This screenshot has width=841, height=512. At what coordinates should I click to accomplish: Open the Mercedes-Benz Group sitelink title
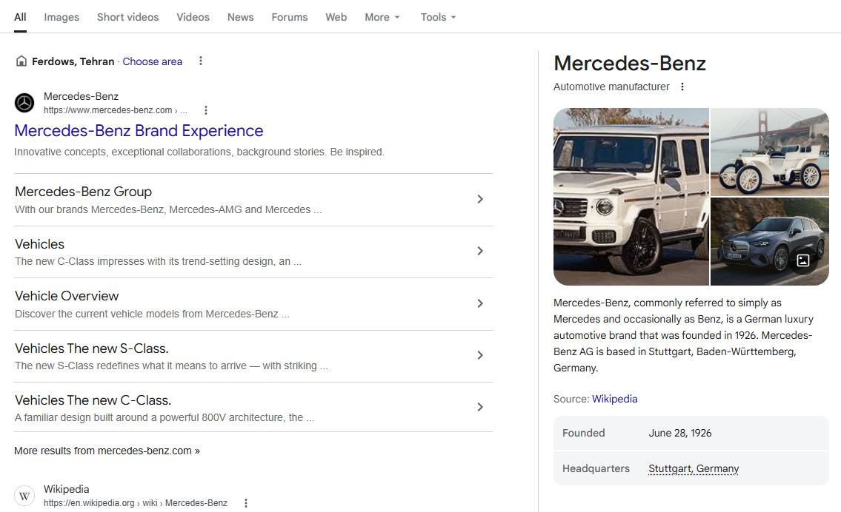[84, 192]
